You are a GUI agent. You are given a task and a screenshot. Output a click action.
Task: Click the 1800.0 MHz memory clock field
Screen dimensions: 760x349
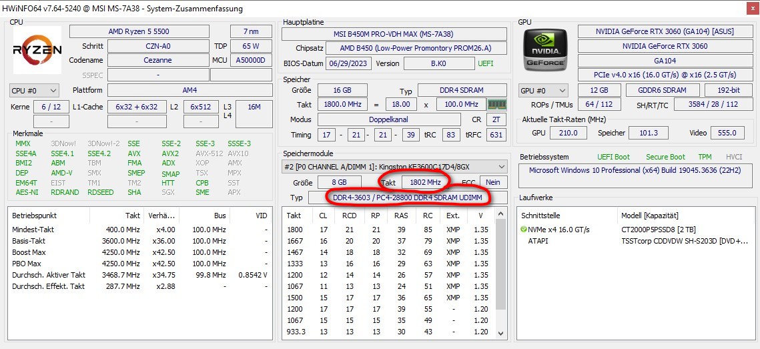[342, 105]
